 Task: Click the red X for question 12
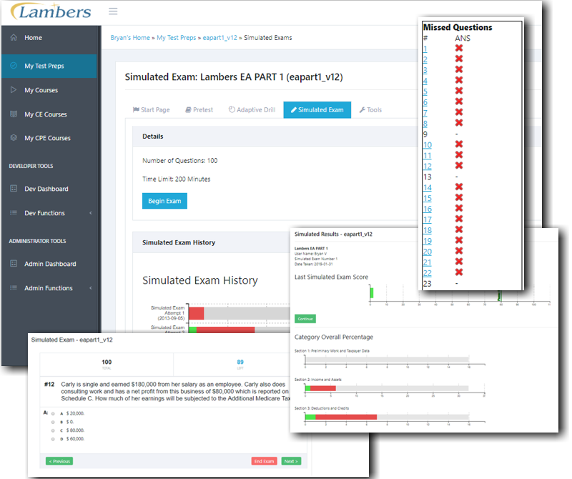click(459, 165)
